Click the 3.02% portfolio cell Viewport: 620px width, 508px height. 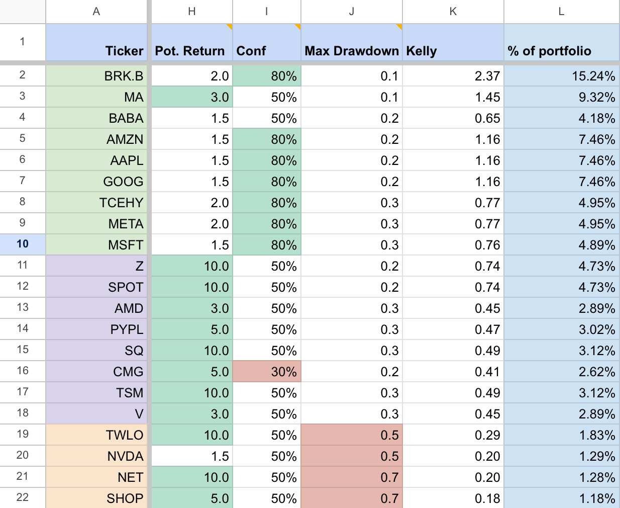point(562,329)
